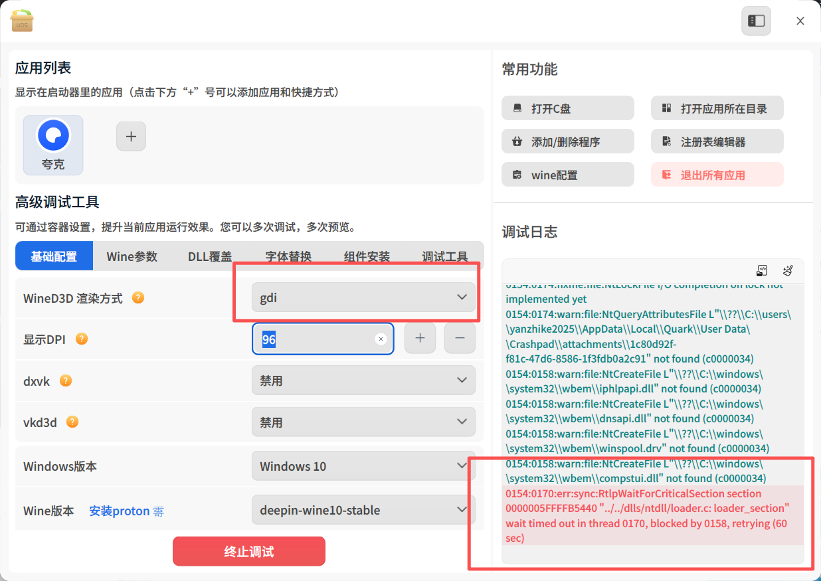Save the debug log with script icon
Screen dimensions: 821x581
click(763, 270)
